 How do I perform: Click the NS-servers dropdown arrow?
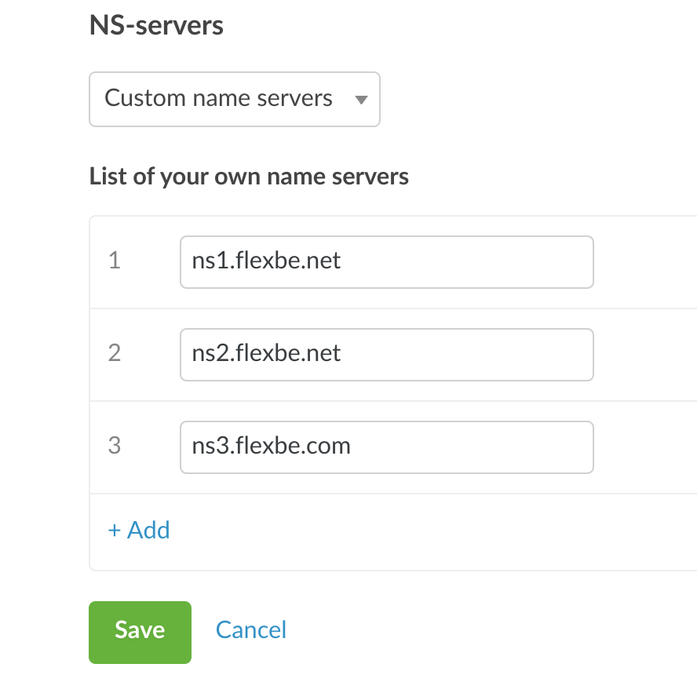(361, 100)
